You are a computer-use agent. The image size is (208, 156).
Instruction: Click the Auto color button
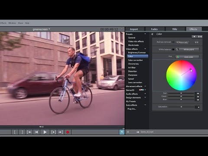(187, 57)
